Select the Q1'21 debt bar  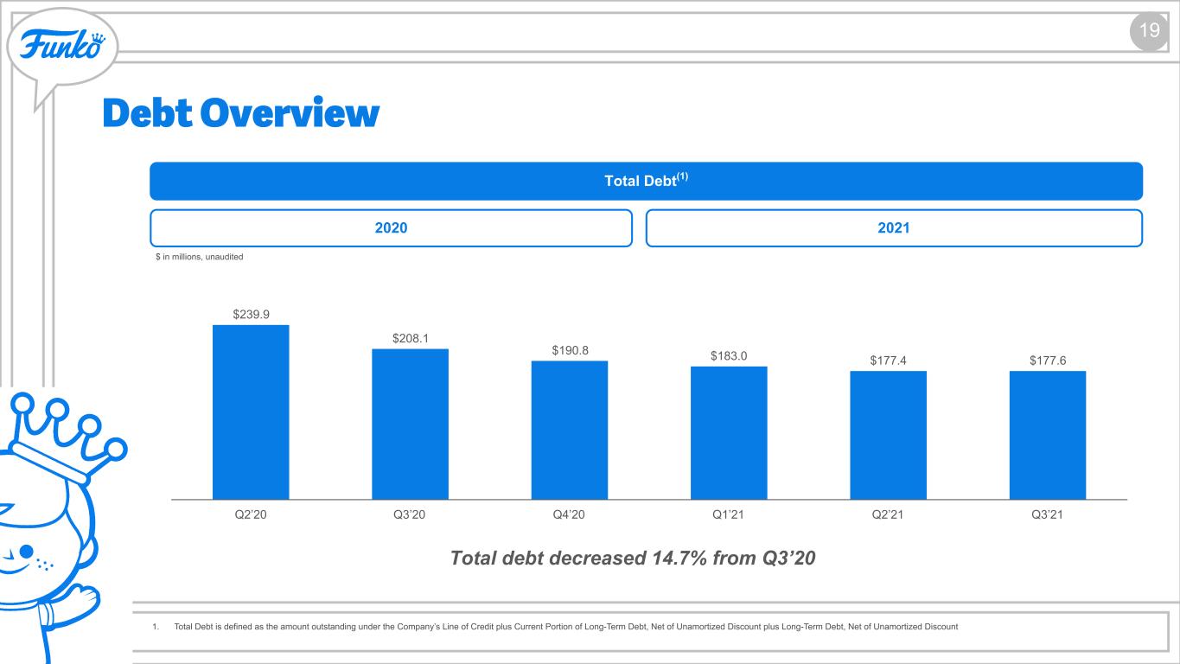coord(729,433)
